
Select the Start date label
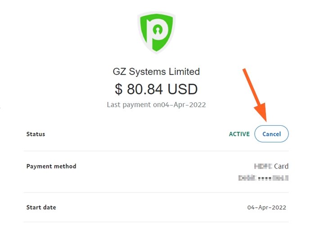point(41,207)
